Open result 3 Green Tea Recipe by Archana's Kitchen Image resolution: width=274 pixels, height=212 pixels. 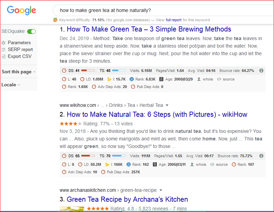point(127,199)
